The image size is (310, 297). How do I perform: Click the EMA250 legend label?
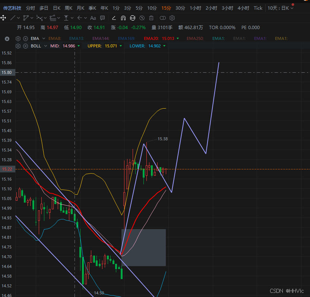pyautogui.click(x=195, y=38)
